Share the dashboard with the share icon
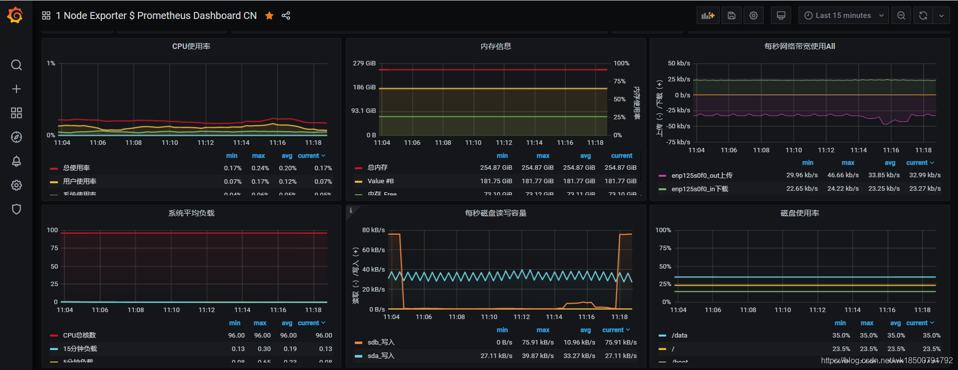The image size is (958, 370). click(x=286, y=15)
